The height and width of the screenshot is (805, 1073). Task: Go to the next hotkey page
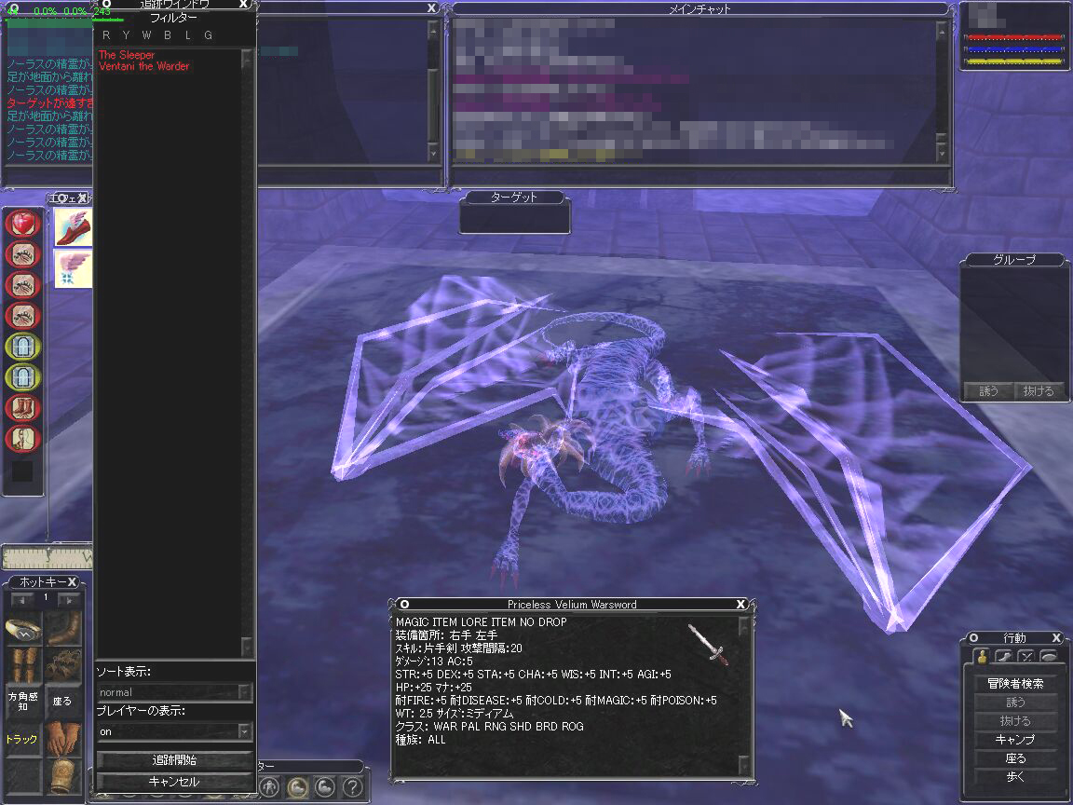69,600
